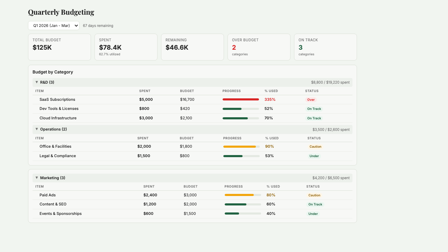Viewport: 448px width, 252px height.
Task: Open the Remaining budget card
Action: click(x=192, y=47)
